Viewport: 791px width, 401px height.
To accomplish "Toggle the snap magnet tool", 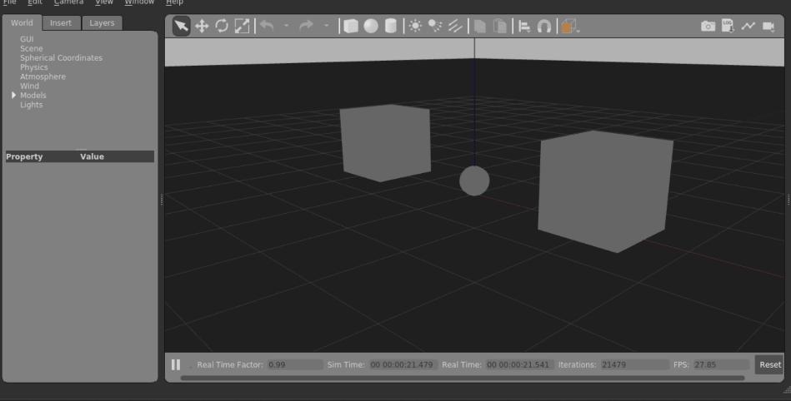I will point(543,26).
